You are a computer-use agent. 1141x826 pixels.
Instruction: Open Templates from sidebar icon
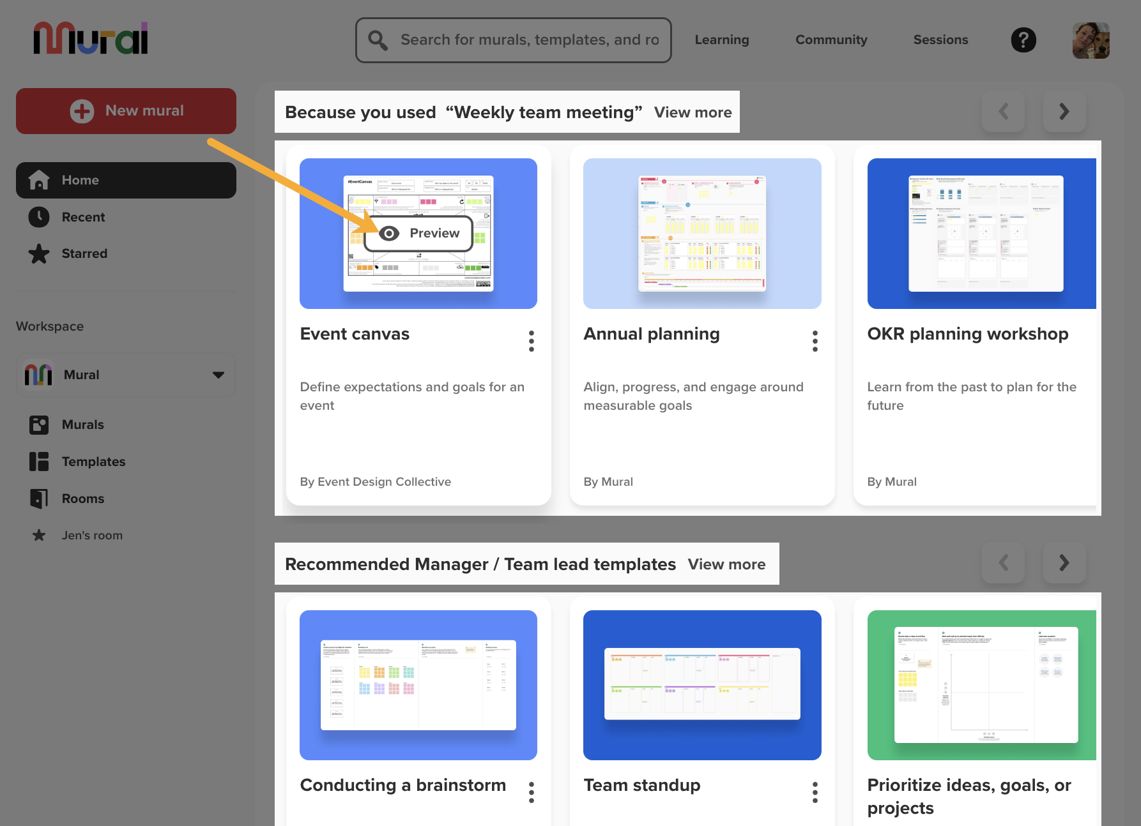39,462
